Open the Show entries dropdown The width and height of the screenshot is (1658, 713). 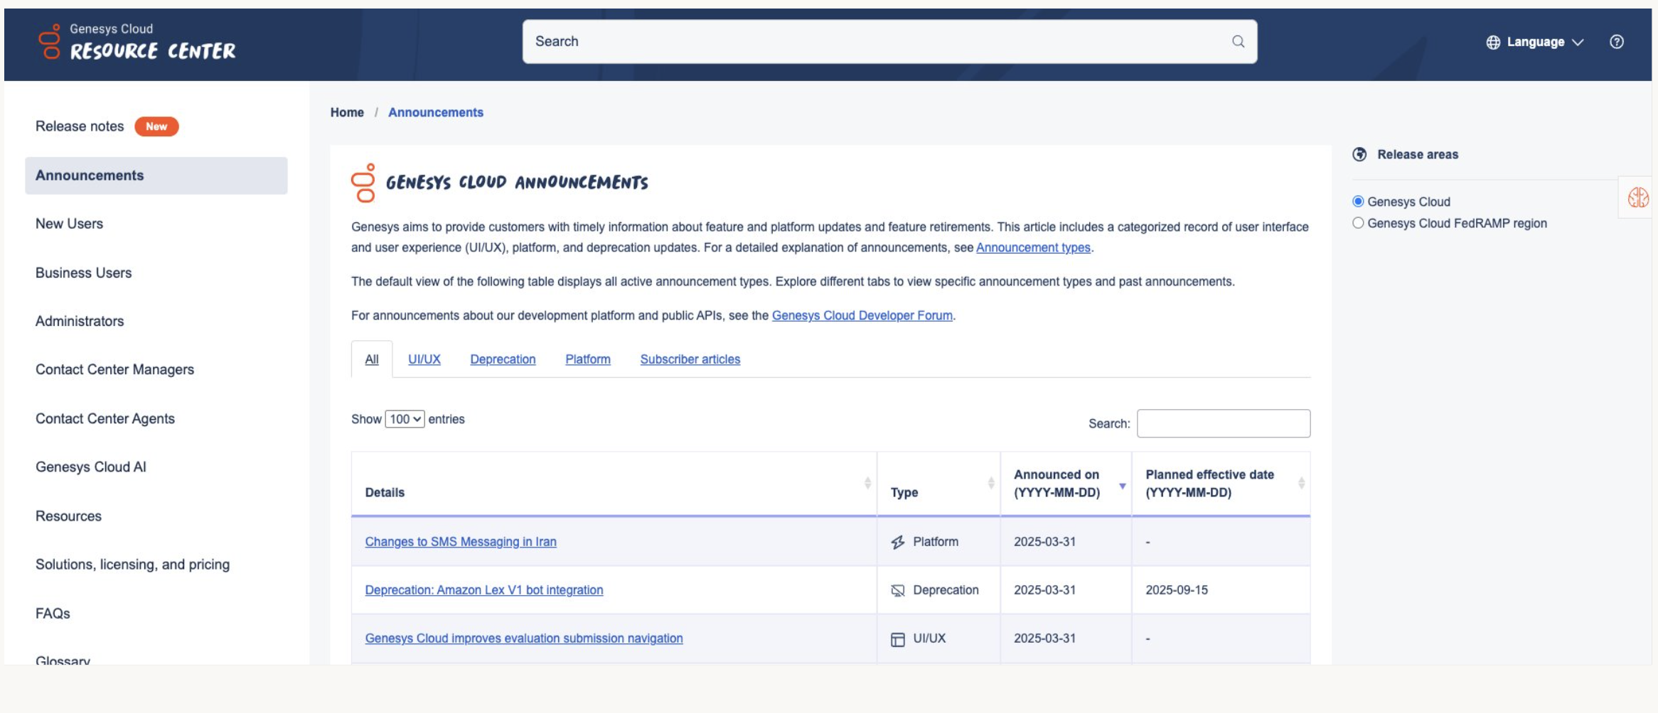click(x=405, y=419)
